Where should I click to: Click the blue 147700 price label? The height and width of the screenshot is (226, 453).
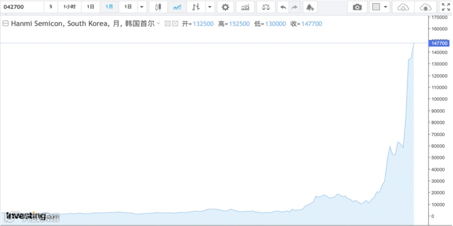pyautogui.click(x=439, y=44)
